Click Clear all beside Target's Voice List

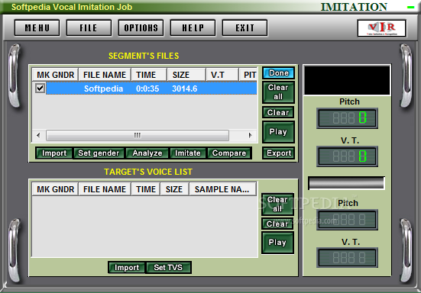277,204
